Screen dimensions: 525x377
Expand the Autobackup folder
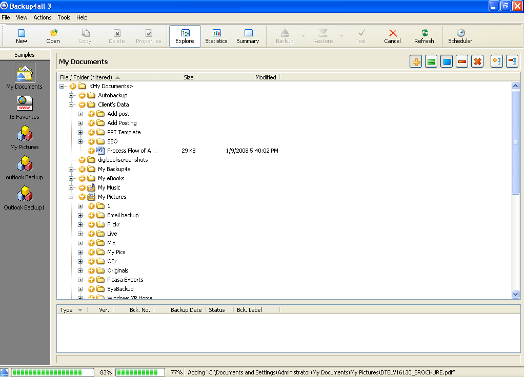[x=71, y=95]
